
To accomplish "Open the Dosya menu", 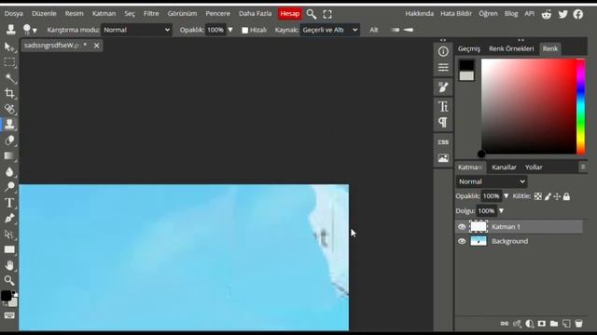I will tap(14, 13).
